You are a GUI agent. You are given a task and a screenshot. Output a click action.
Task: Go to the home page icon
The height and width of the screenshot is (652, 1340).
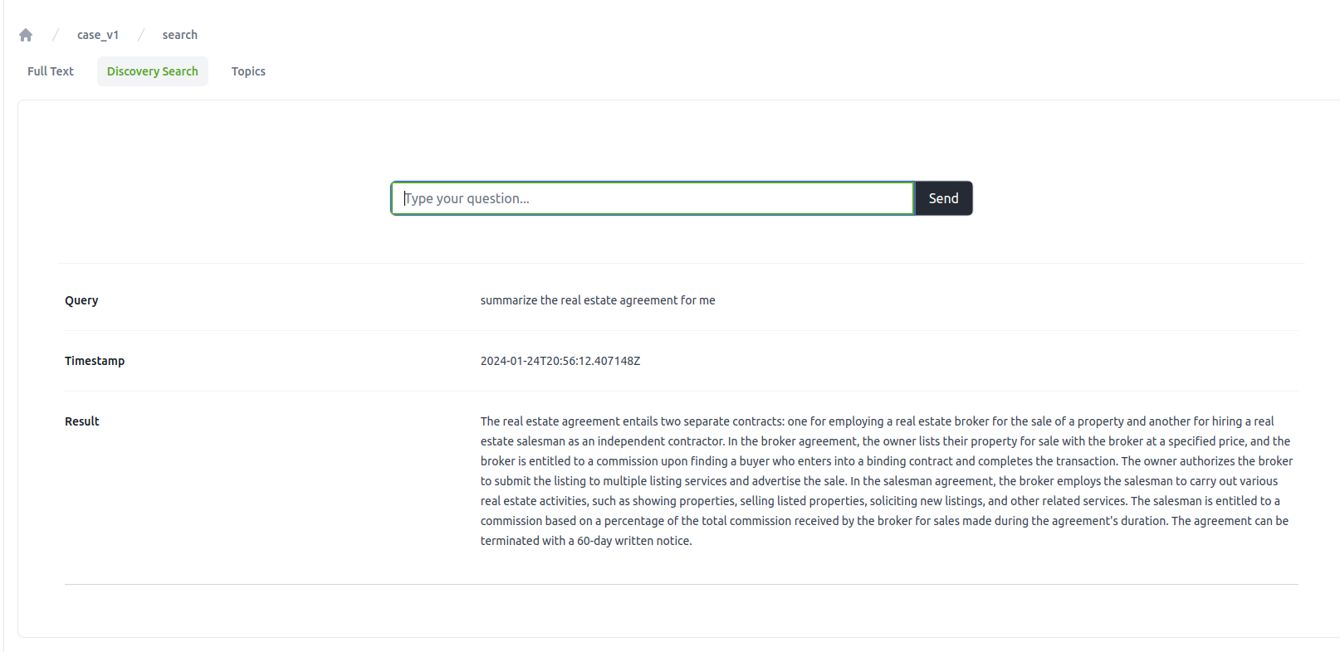click(x=26, y=35)
